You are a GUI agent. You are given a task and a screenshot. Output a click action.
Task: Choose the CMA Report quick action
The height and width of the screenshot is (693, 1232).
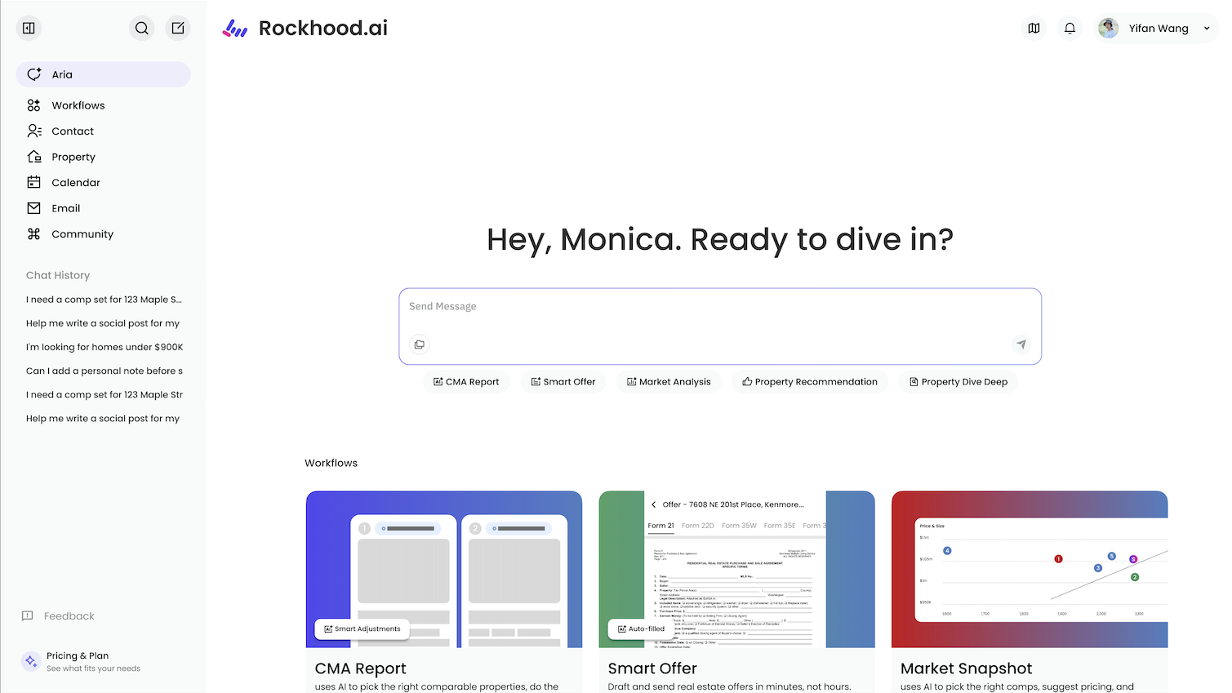pos(466,381)
